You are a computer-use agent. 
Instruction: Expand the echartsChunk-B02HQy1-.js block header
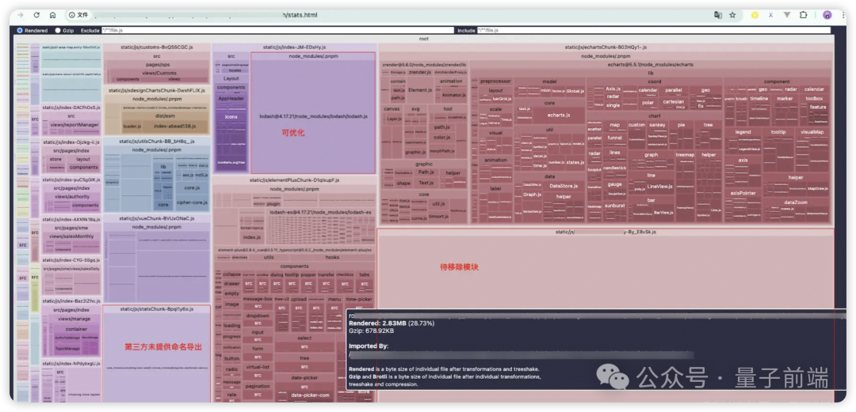pyautogui.click(x=606, y=47)
